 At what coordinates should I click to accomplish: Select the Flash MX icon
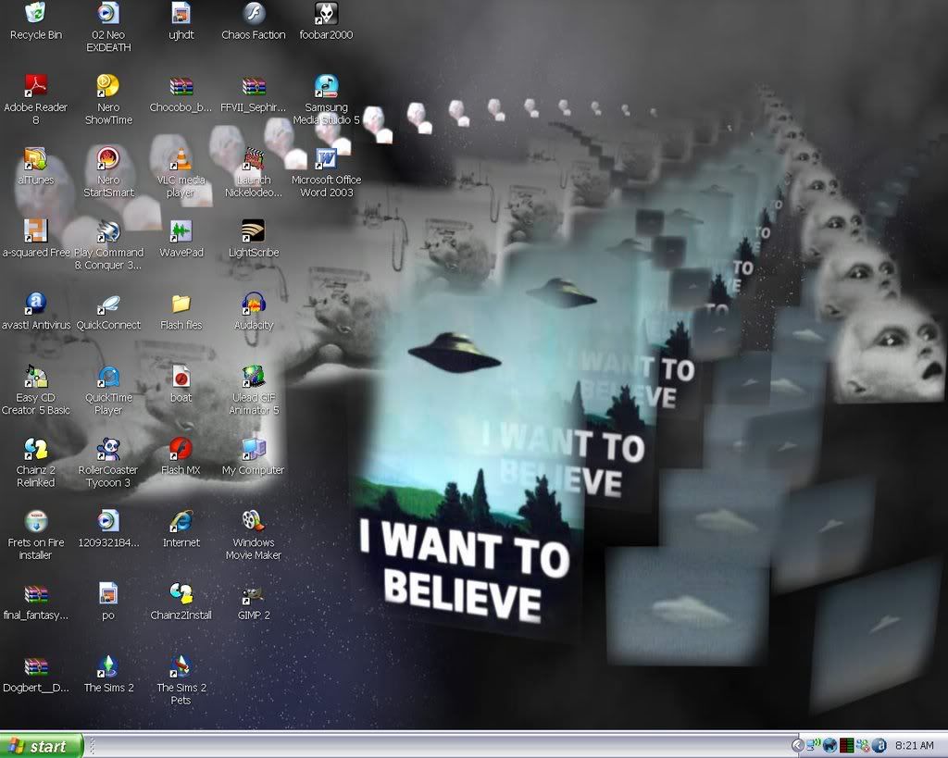point(181,449)
